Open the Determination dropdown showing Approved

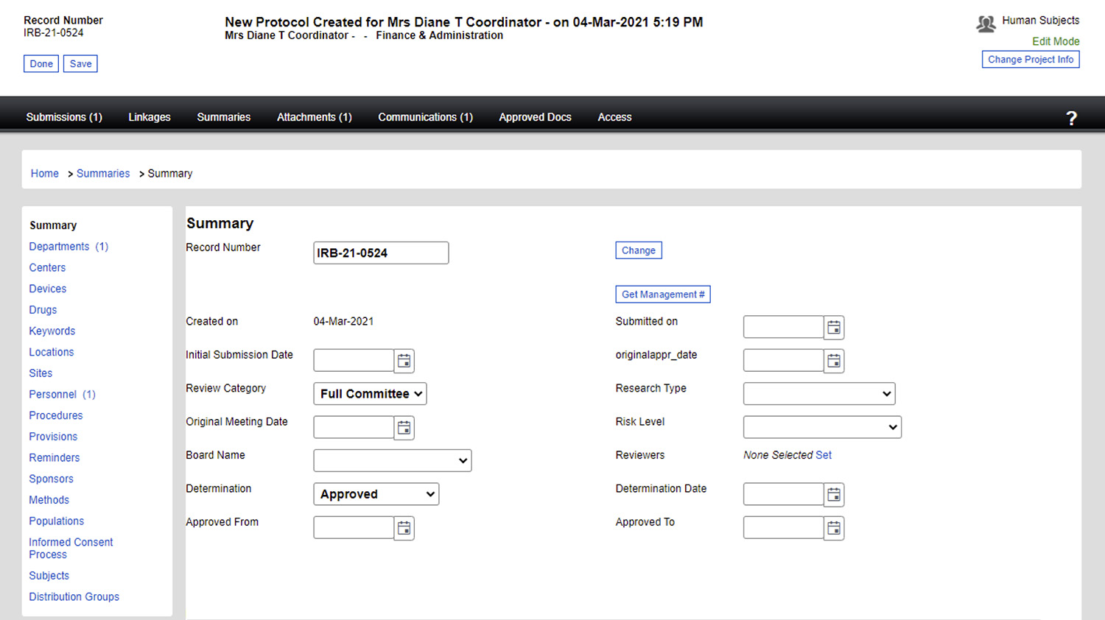click(x=376, y=493)
